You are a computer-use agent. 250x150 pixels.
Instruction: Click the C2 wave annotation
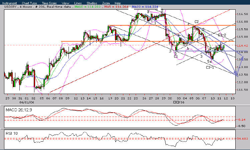pyautogui.click(x=197, y=22)
